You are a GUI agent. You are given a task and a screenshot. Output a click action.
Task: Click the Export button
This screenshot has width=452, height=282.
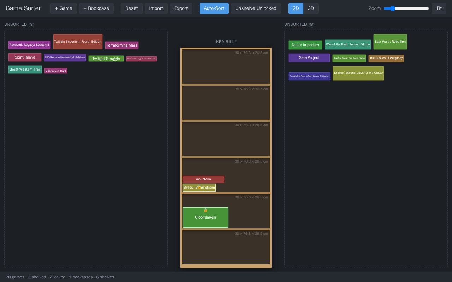click(181, 8)
